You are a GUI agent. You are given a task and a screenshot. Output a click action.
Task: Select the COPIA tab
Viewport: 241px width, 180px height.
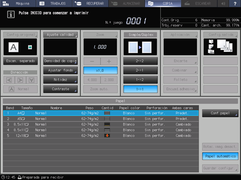163,3
